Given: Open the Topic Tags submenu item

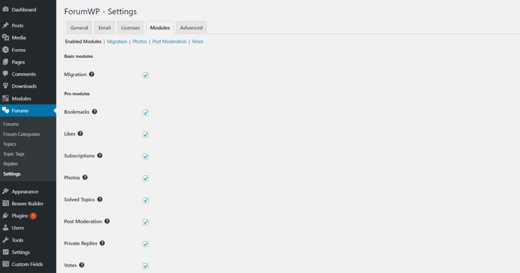Looking at the screenshot, I should [14, 154].
